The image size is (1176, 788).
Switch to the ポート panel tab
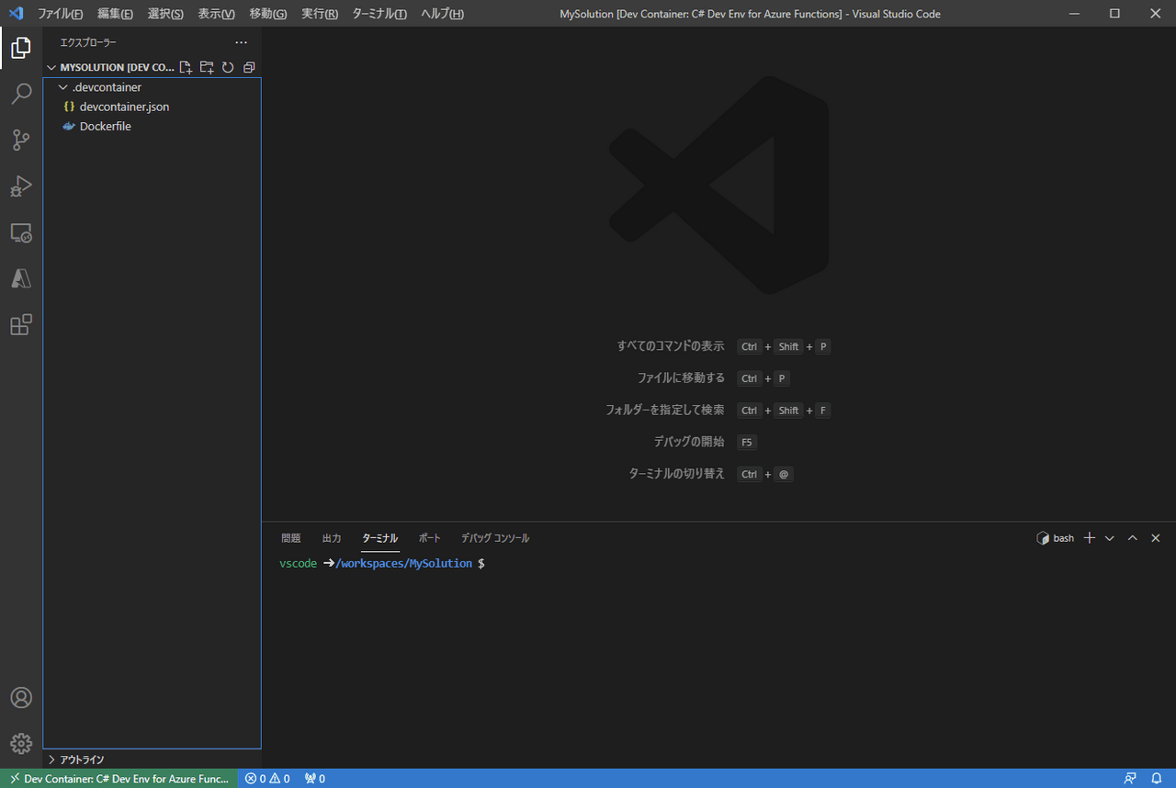tap(430, 538)
